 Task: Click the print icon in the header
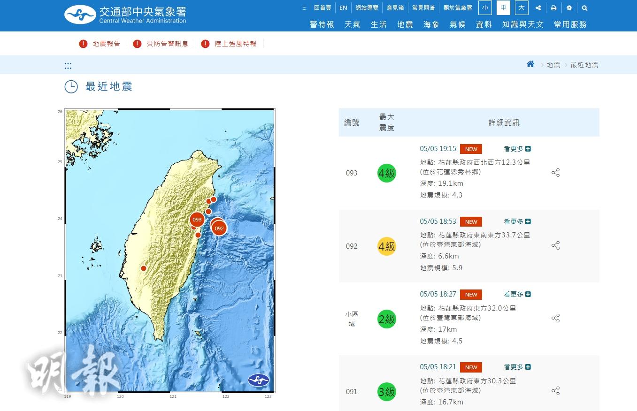coord(553,8)
